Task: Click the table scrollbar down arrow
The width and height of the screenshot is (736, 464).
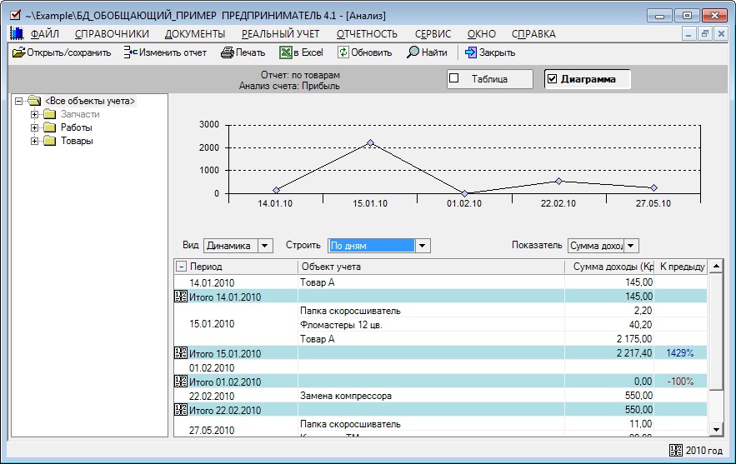Action: [716, 429]
